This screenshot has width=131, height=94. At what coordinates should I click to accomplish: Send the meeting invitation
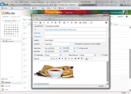tap(36, 22)
